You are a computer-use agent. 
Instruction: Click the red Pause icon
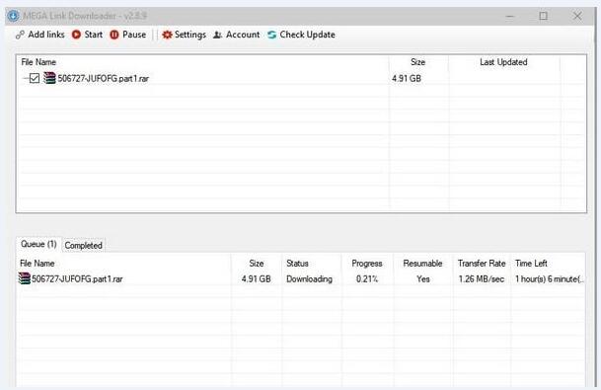coord(114,35)
